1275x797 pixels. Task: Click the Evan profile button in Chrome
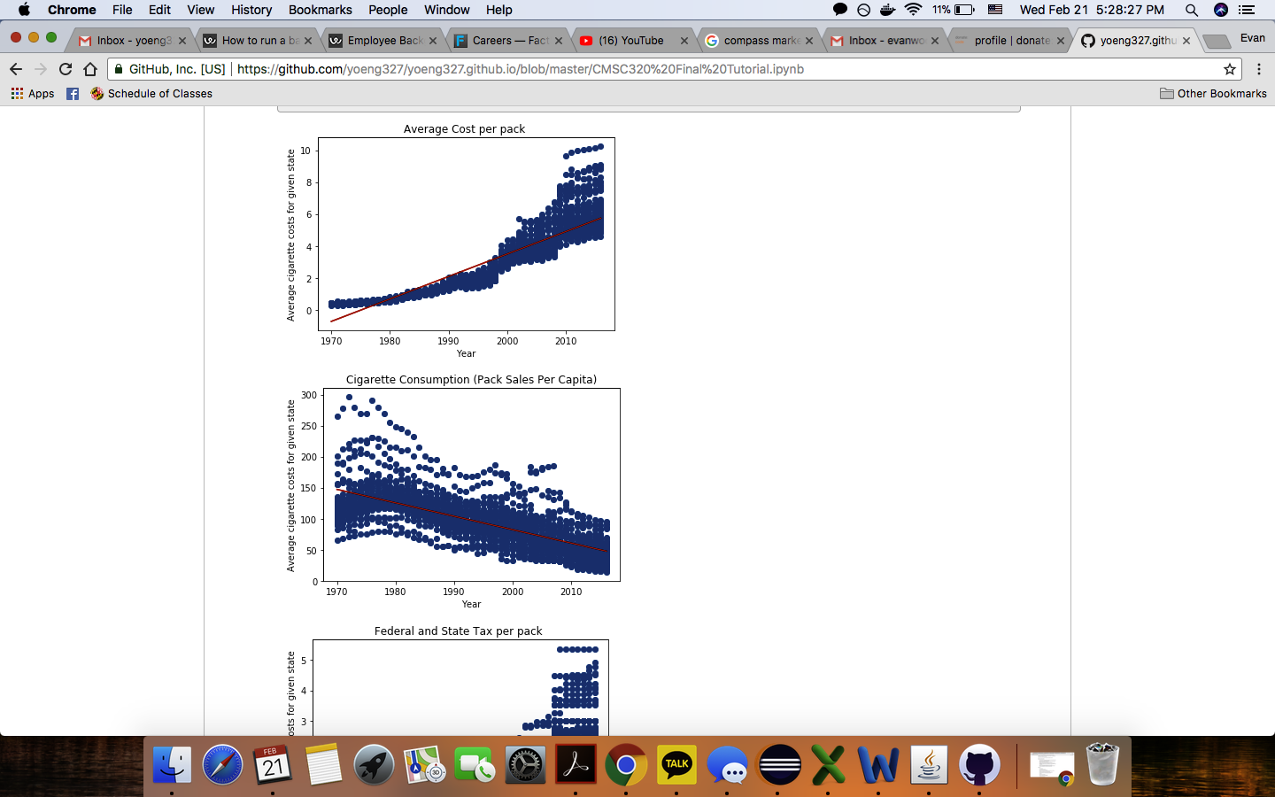click(1252, 38)
